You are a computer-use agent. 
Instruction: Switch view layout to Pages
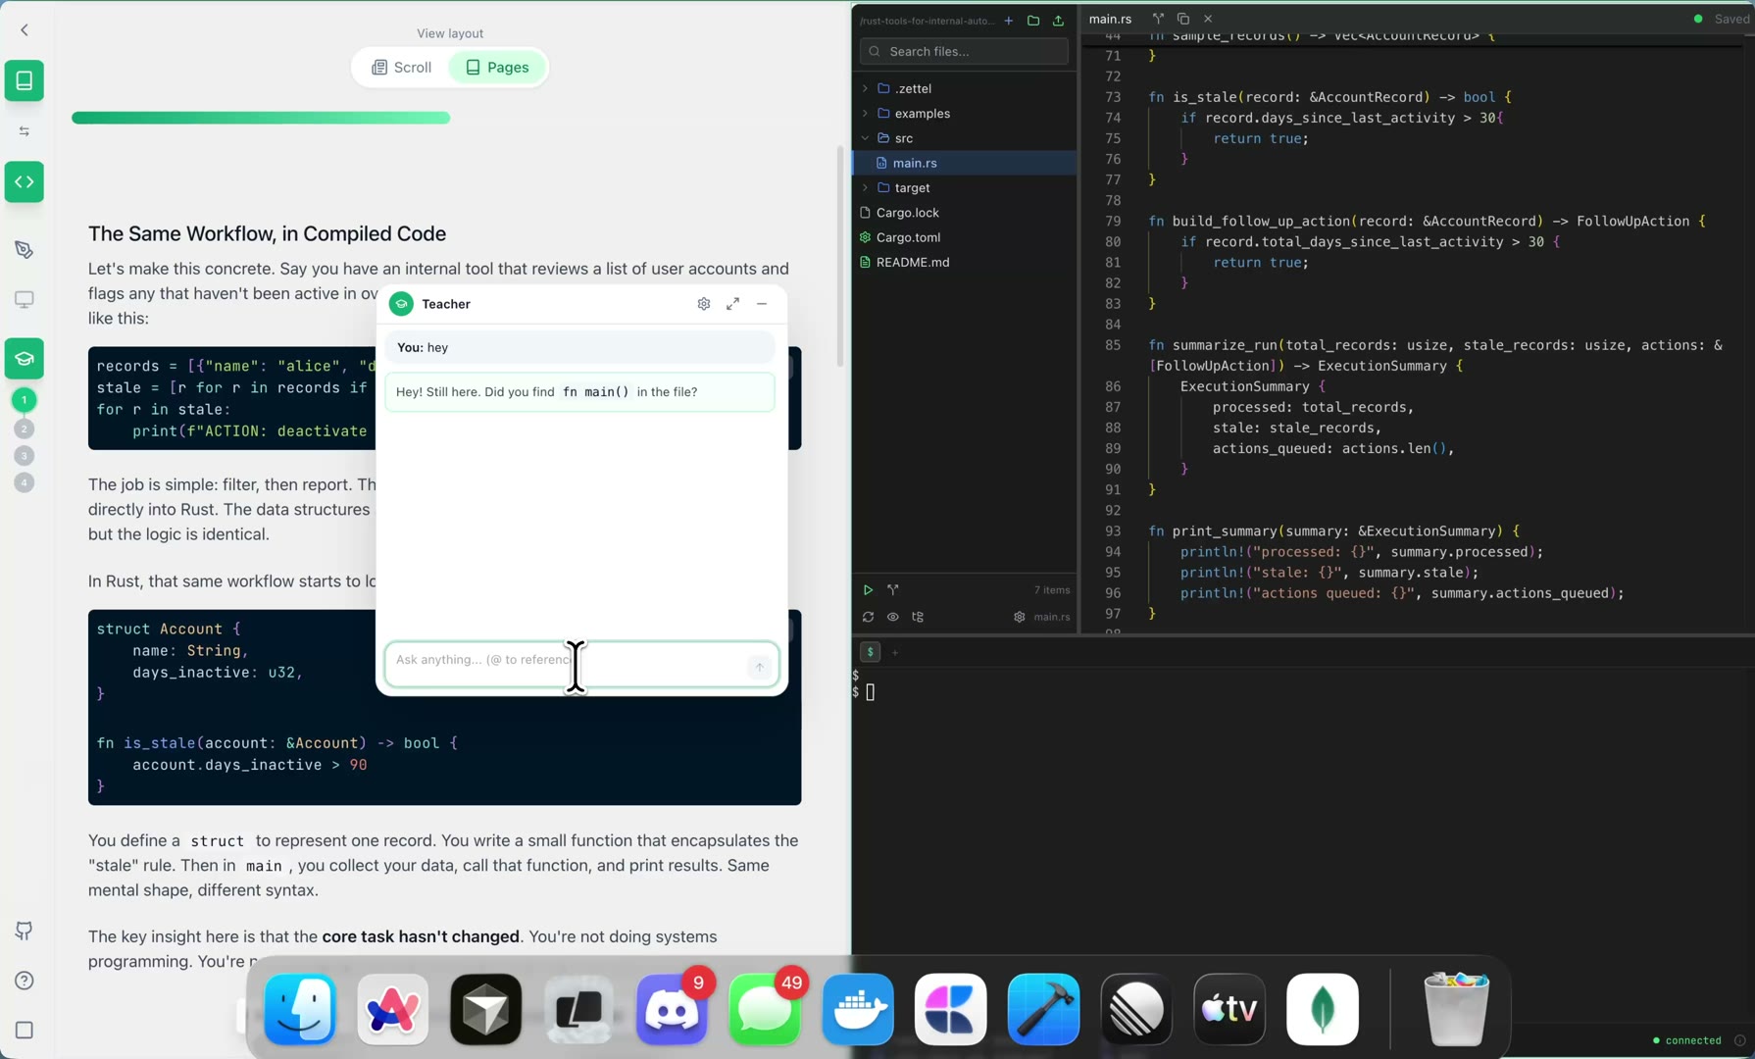(x=497, y=68)
